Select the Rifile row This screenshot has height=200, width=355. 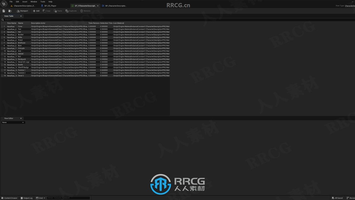tap(85, 37)
